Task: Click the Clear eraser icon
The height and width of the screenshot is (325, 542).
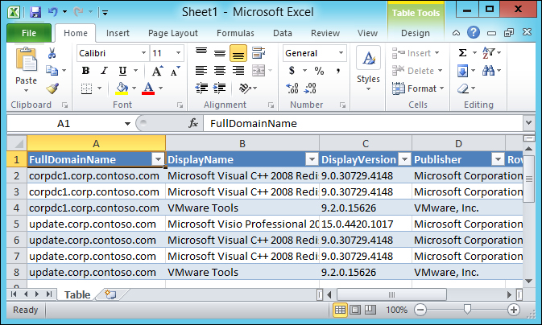Action: click(462, 88)
